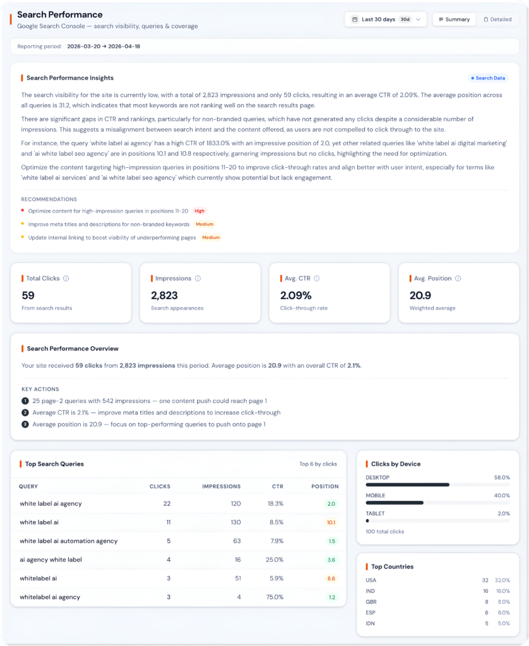
Task: Enable the High priority recommendation badge
Action: click(x=199, y=211)
